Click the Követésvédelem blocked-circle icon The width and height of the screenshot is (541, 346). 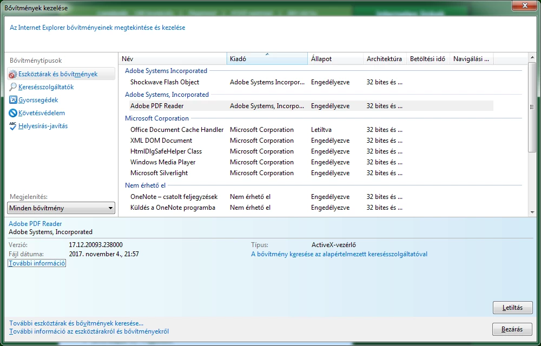(x=13, y=112)
